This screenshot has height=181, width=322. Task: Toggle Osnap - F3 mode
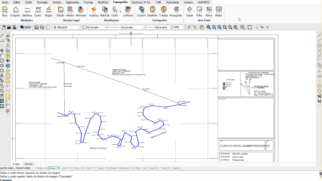coord(55,168)
